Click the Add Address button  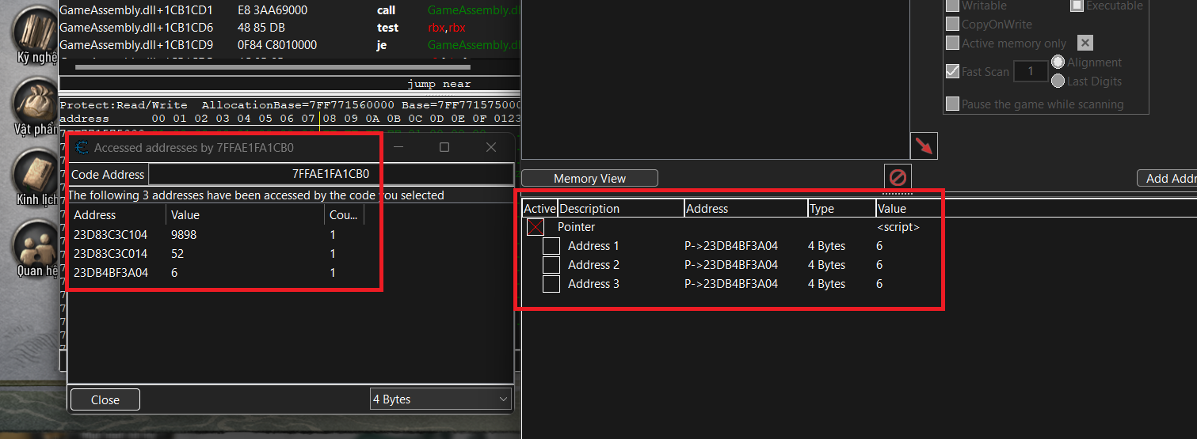click(x=1167, y=179)
